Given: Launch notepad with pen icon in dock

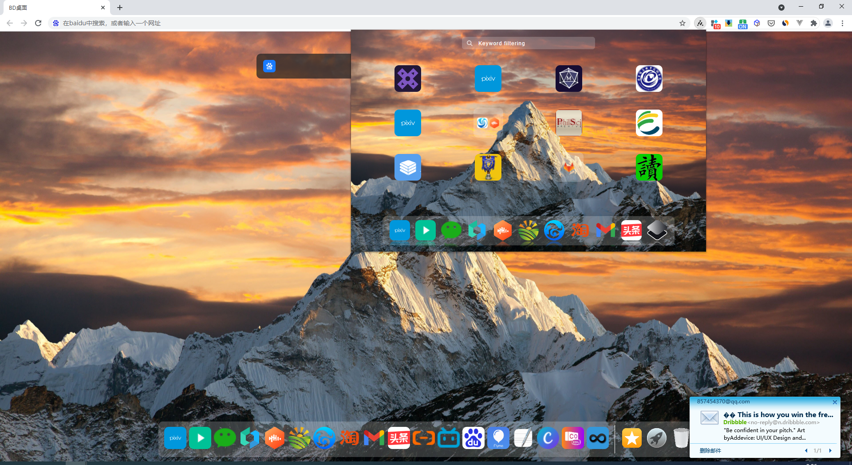Looking at the screenshot, I should pos(523,438).
